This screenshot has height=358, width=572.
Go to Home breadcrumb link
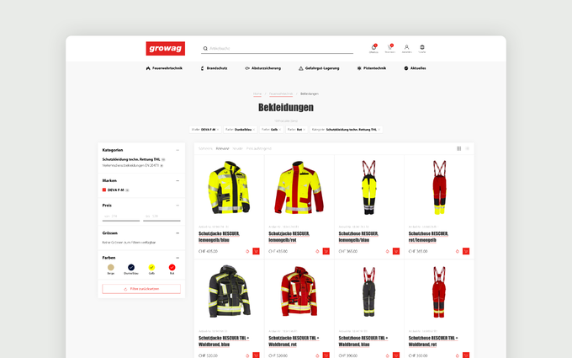click(x=257, y=94)
